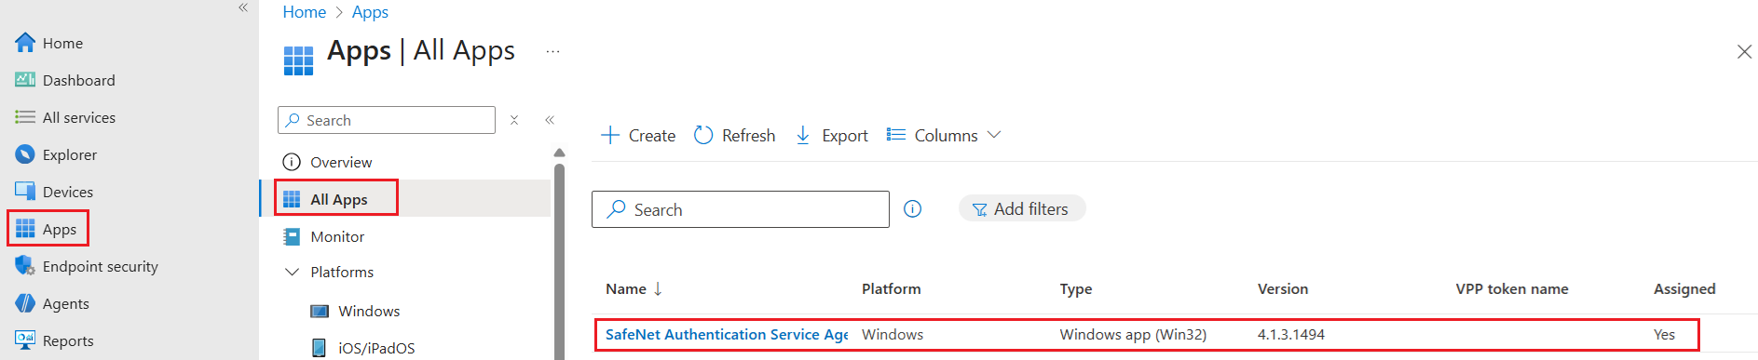Image resolution: width=1758 pixels, height=360 pixels.
Task: Open Endpoint security shield icon
Action: click(x=25, y=266)
